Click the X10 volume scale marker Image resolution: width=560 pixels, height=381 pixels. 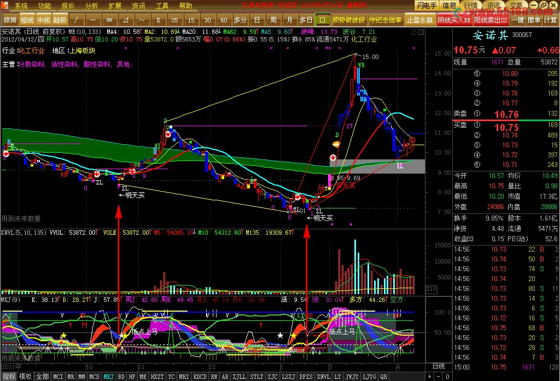431,289
